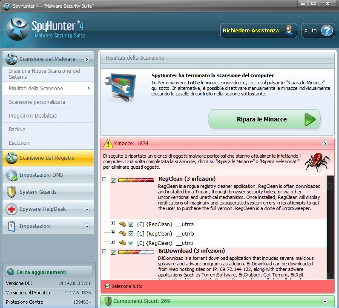Click the Protezione Contro value 1094634
This screenshot has width=339, height=308.
click(x=82, y=302)
